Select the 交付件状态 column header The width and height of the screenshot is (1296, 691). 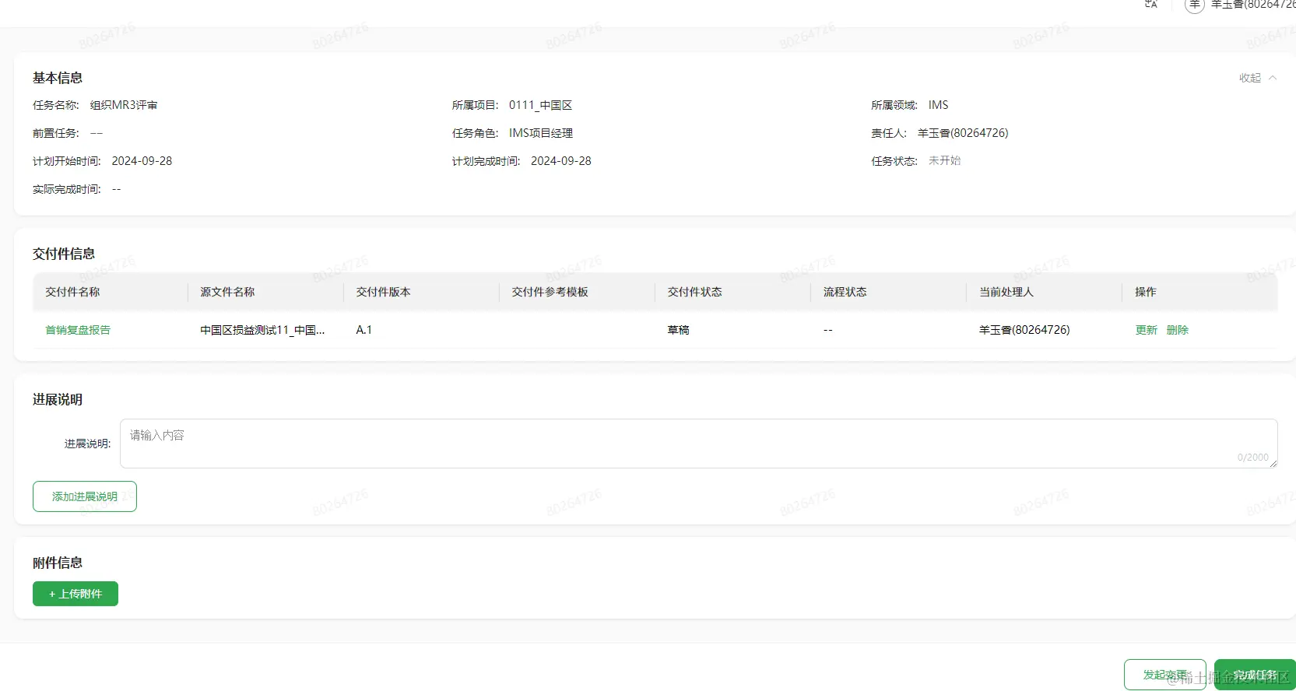694,292
